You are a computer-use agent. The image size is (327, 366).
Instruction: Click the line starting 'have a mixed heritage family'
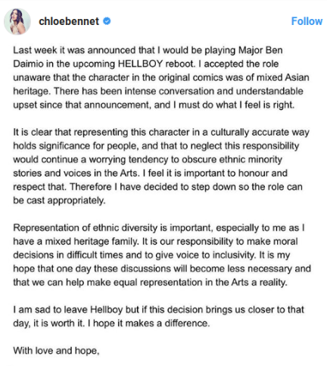(155, 242)
